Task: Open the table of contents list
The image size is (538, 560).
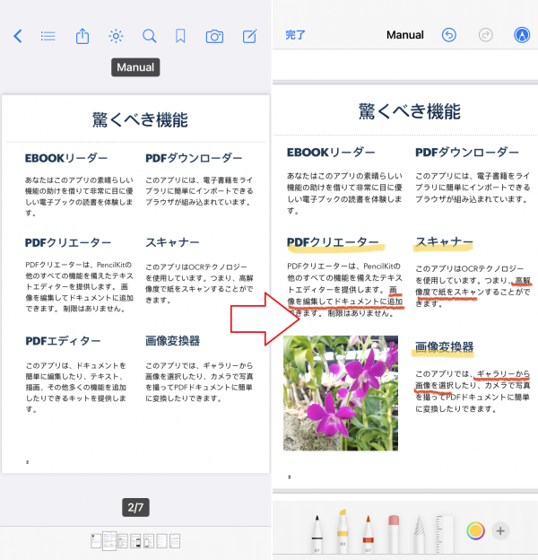Action: [x=48, y=36]
